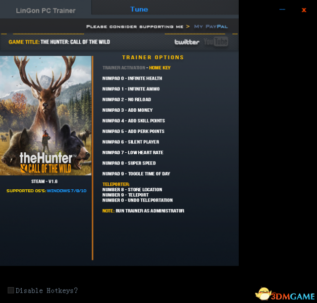Close the trainer with red X
The height and width of the screenshot is (303, 317).
(304, 10)
